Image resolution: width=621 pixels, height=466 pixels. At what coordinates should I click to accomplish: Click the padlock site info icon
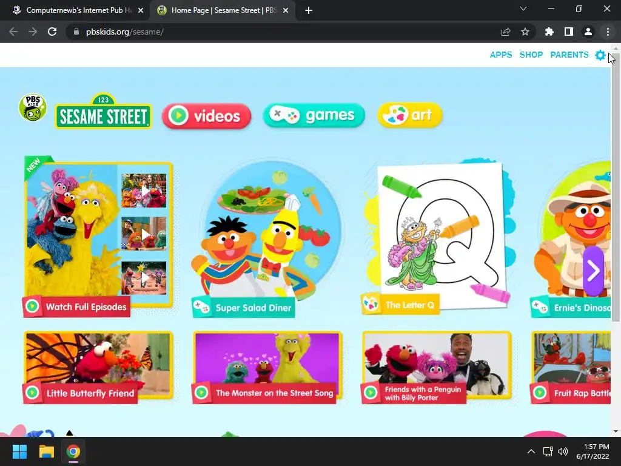point(76,32)
